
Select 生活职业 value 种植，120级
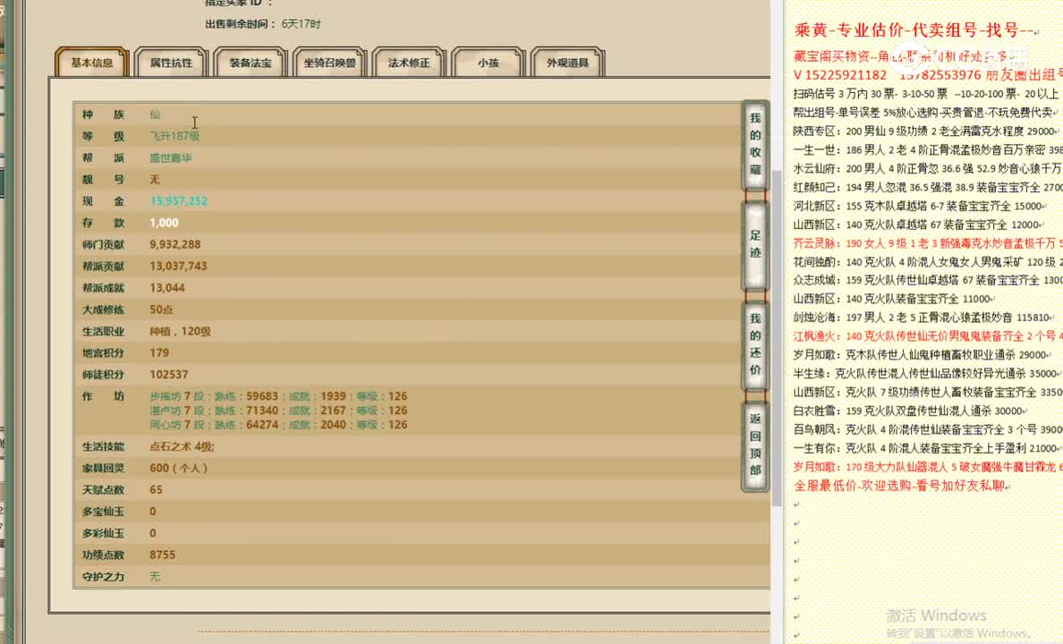tap(181, 332)
